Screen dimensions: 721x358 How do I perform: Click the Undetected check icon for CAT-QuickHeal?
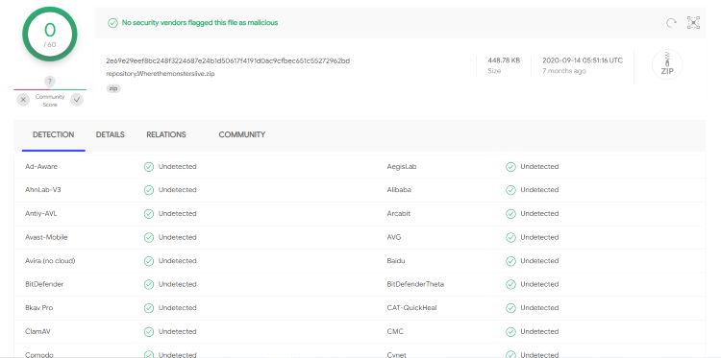(x=510, y=308)
